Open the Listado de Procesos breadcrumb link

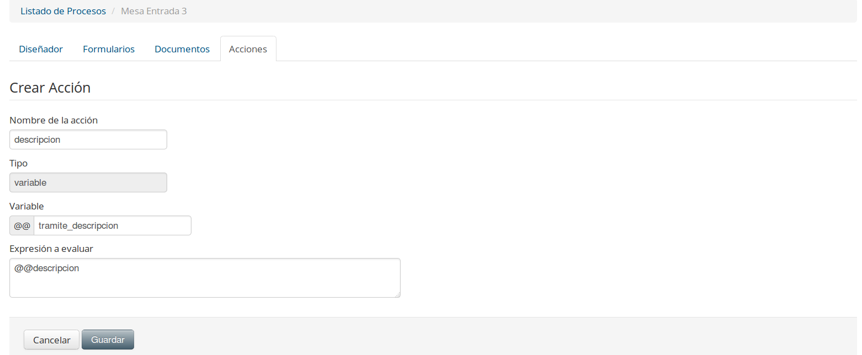point(63,11)
